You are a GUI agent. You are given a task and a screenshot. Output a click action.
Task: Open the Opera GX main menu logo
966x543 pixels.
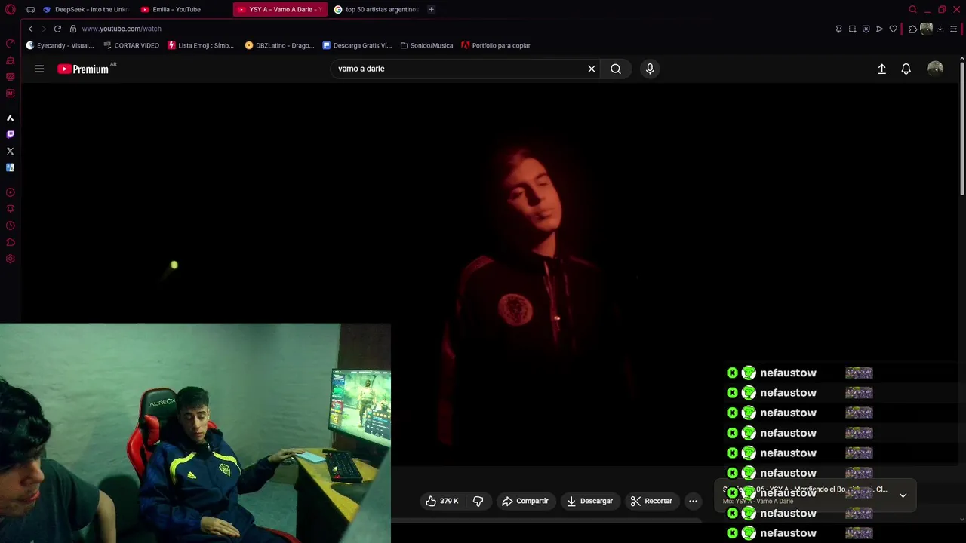(10, 9)
